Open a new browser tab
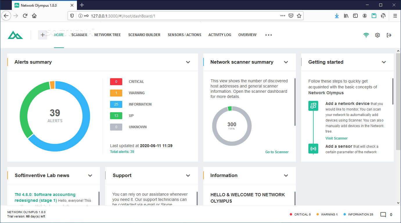This screenshot has height=223, width=401. pos(82,5)
